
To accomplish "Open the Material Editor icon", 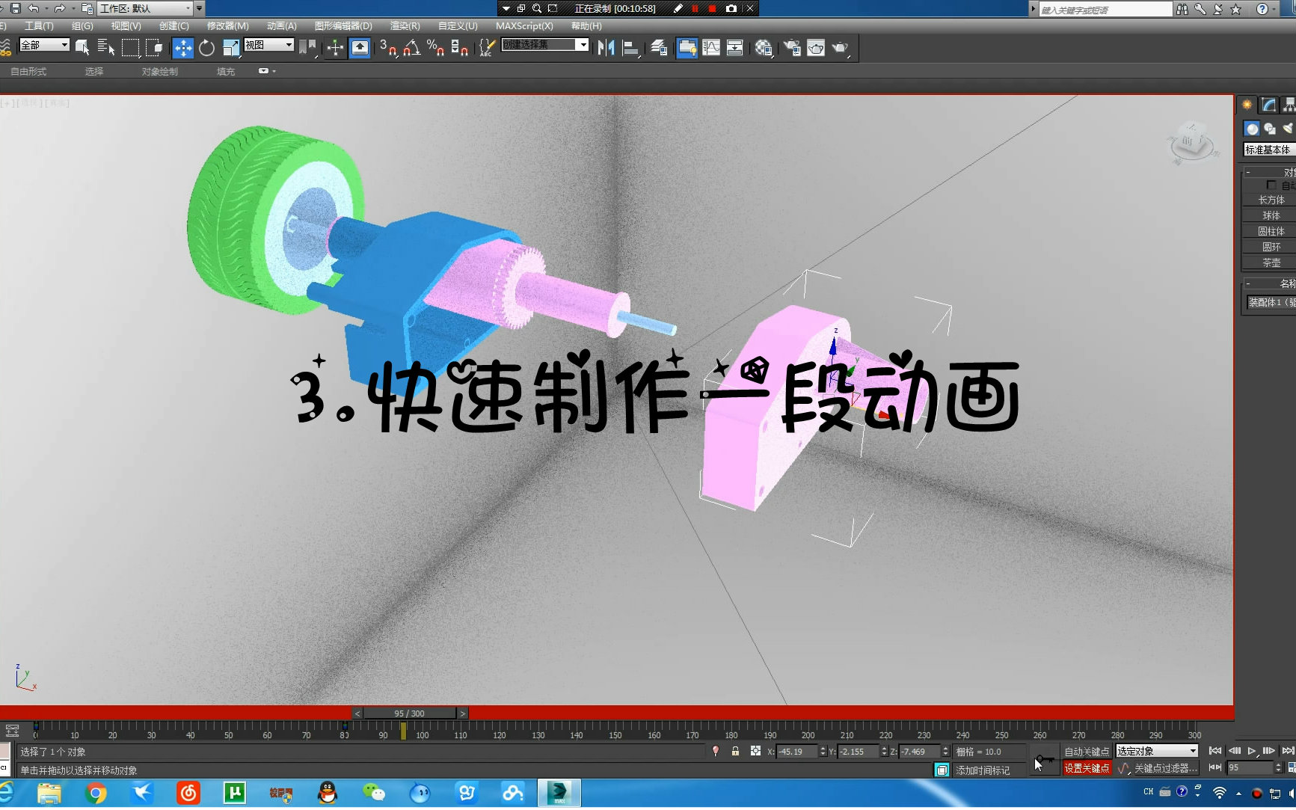I will [763, 48].
